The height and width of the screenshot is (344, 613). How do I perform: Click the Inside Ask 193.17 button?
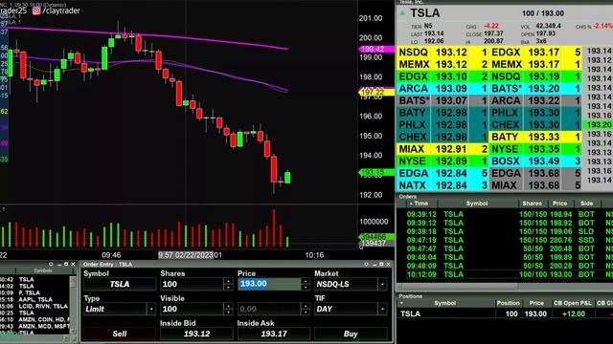coord(274,333)
